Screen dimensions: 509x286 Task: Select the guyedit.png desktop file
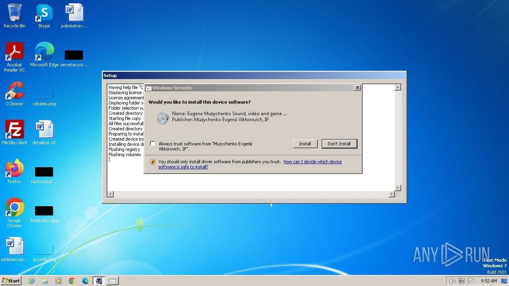tap(44, 252)
